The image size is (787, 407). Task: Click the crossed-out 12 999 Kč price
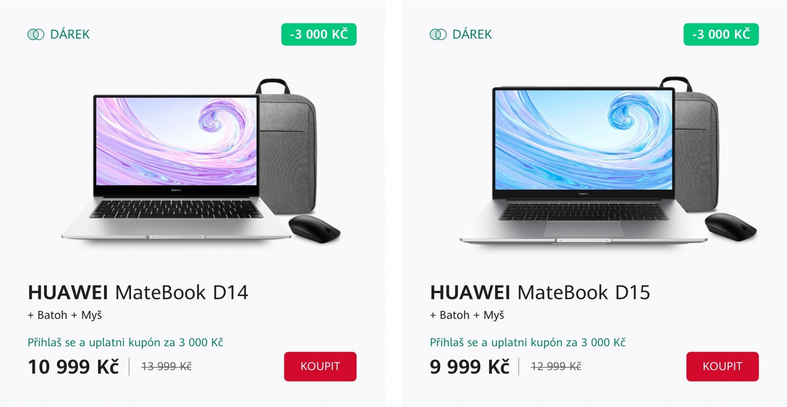[556, 366]
